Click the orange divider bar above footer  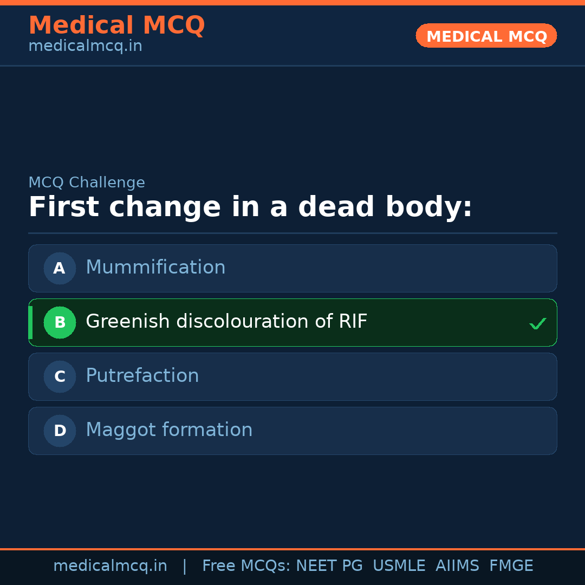pyautogui.click(x=292, y=548)
